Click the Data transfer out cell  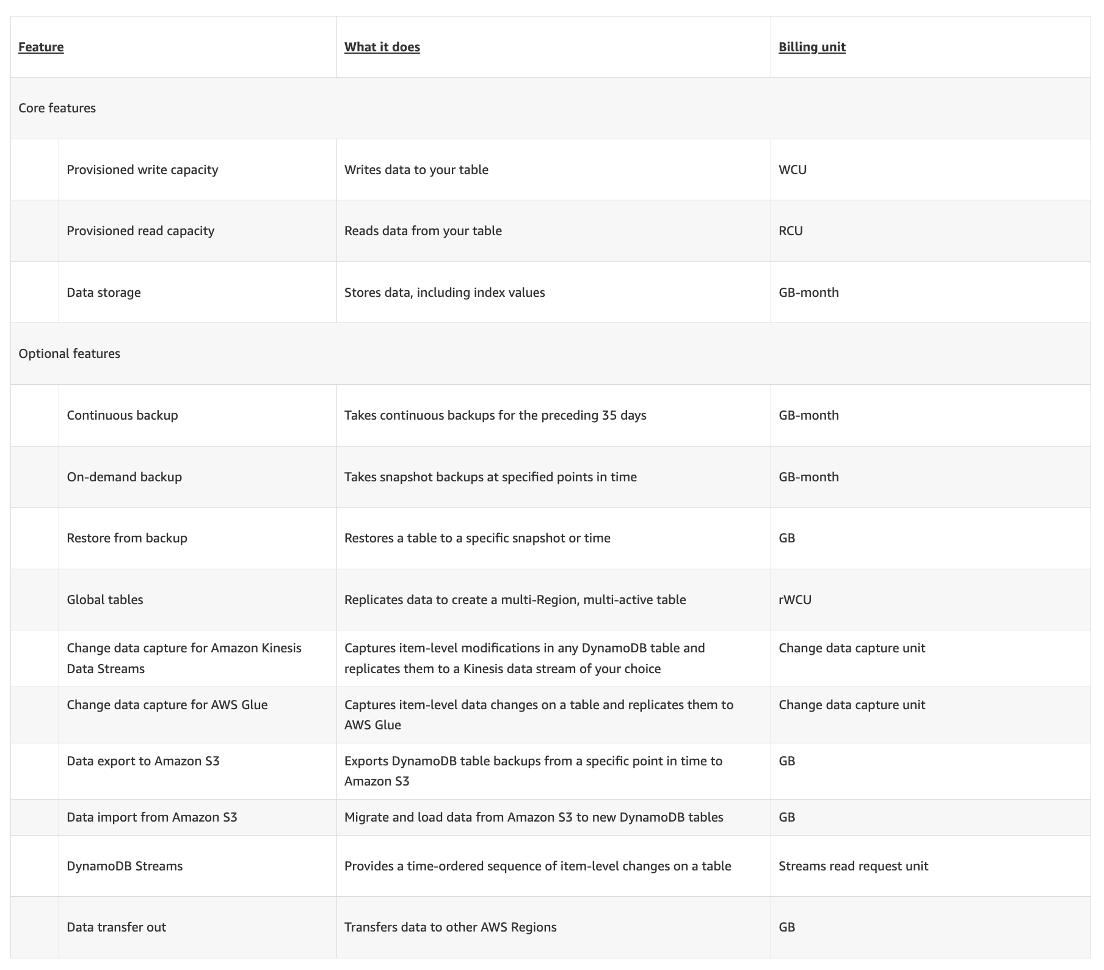click(x=116, y=927)
